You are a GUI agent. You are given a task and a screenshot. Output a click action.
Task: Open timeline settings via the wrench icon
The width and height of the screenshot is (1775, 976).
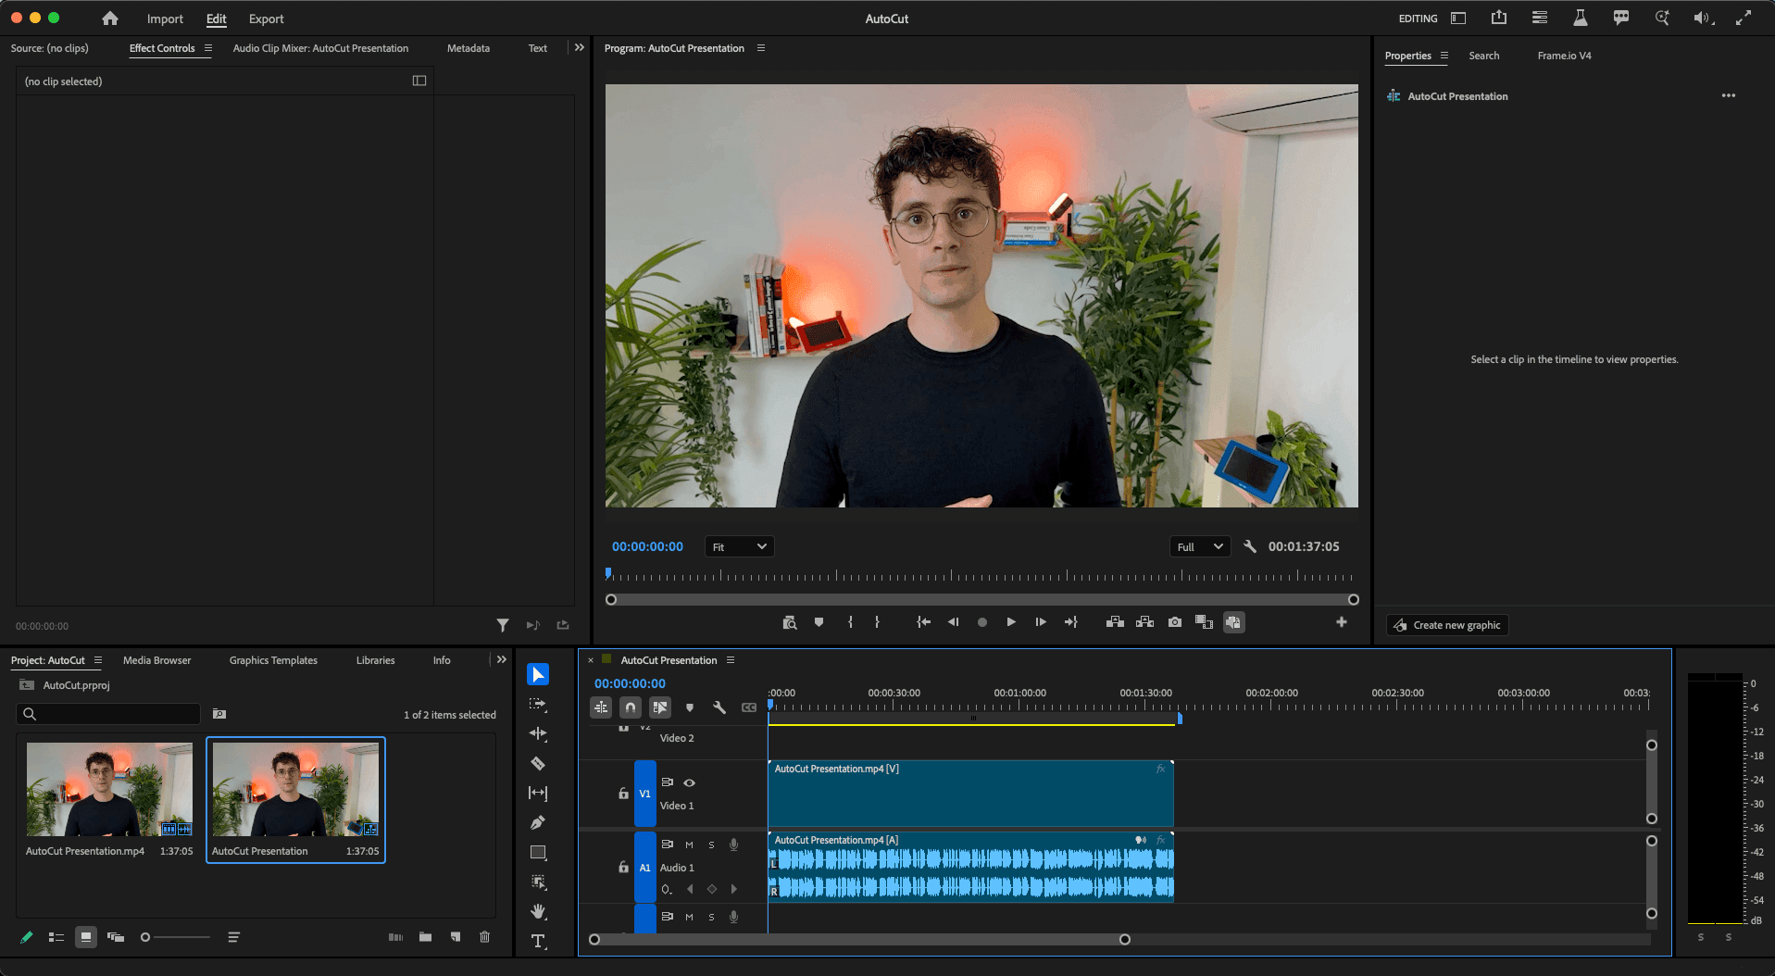click(x=719, y=707)
